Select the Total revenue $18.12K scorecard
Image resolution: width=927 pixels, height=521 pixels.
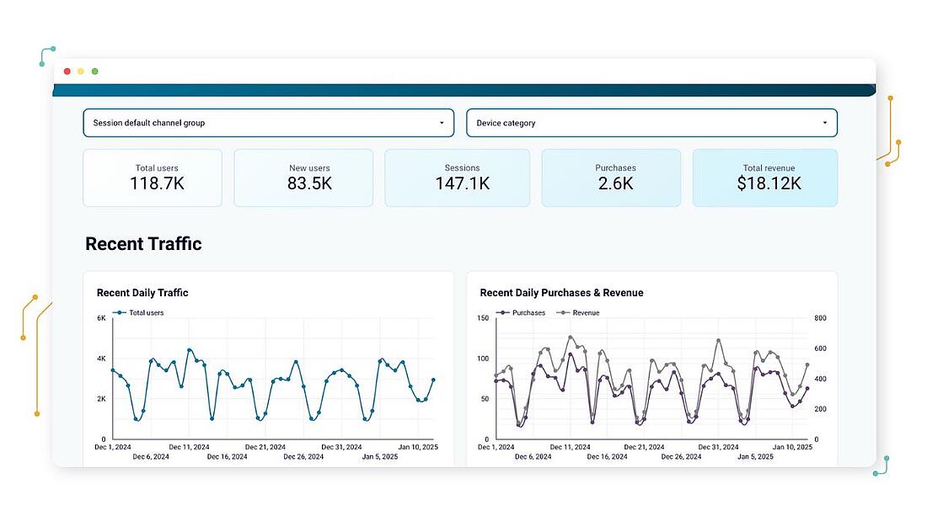pyautogui.click(x=765, y=178)
